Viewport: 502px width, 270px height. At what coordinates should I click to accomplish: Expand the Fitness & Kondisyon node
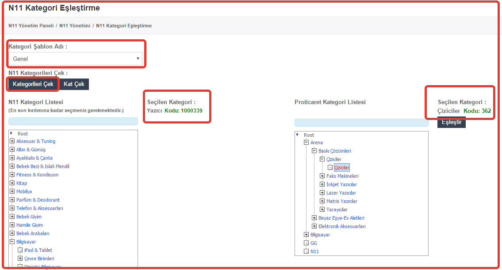tap(12, 174)
